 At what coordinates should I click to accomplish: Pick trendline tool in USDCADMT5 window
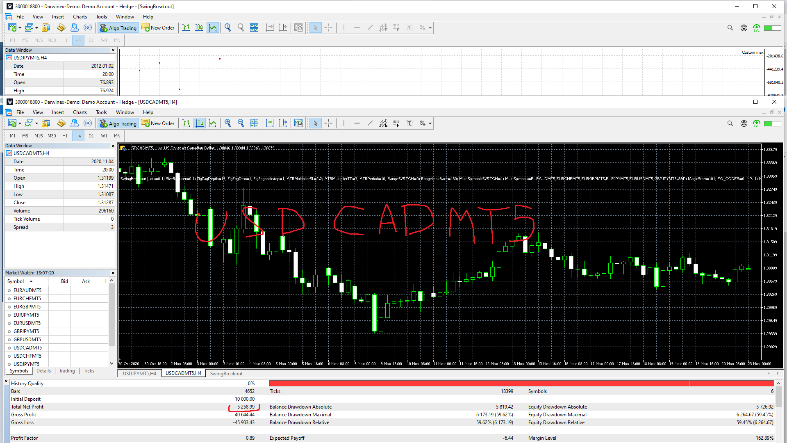(370, 123)
